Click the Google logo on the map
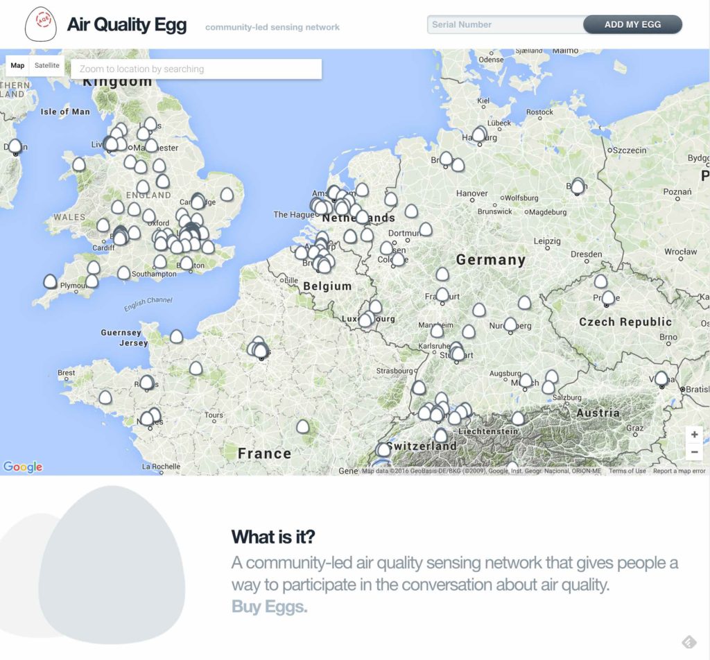Screen dimensions: 710x660 click(x=23, y=467)
